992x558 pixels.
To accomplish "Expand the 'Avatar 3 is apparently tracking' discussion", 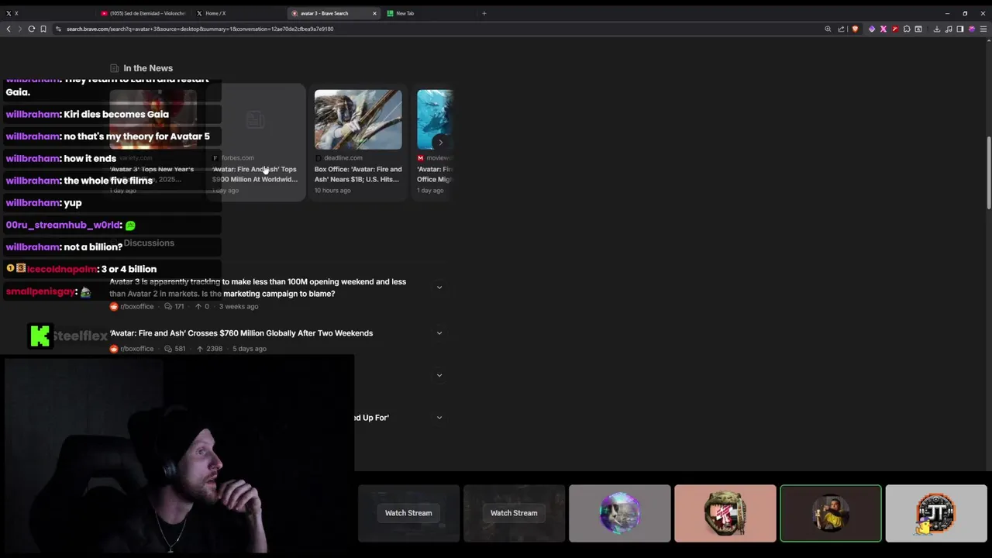I will 439,288.
